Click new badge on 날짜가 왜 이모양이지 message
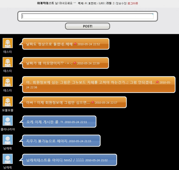 click(x=75, y=63)
